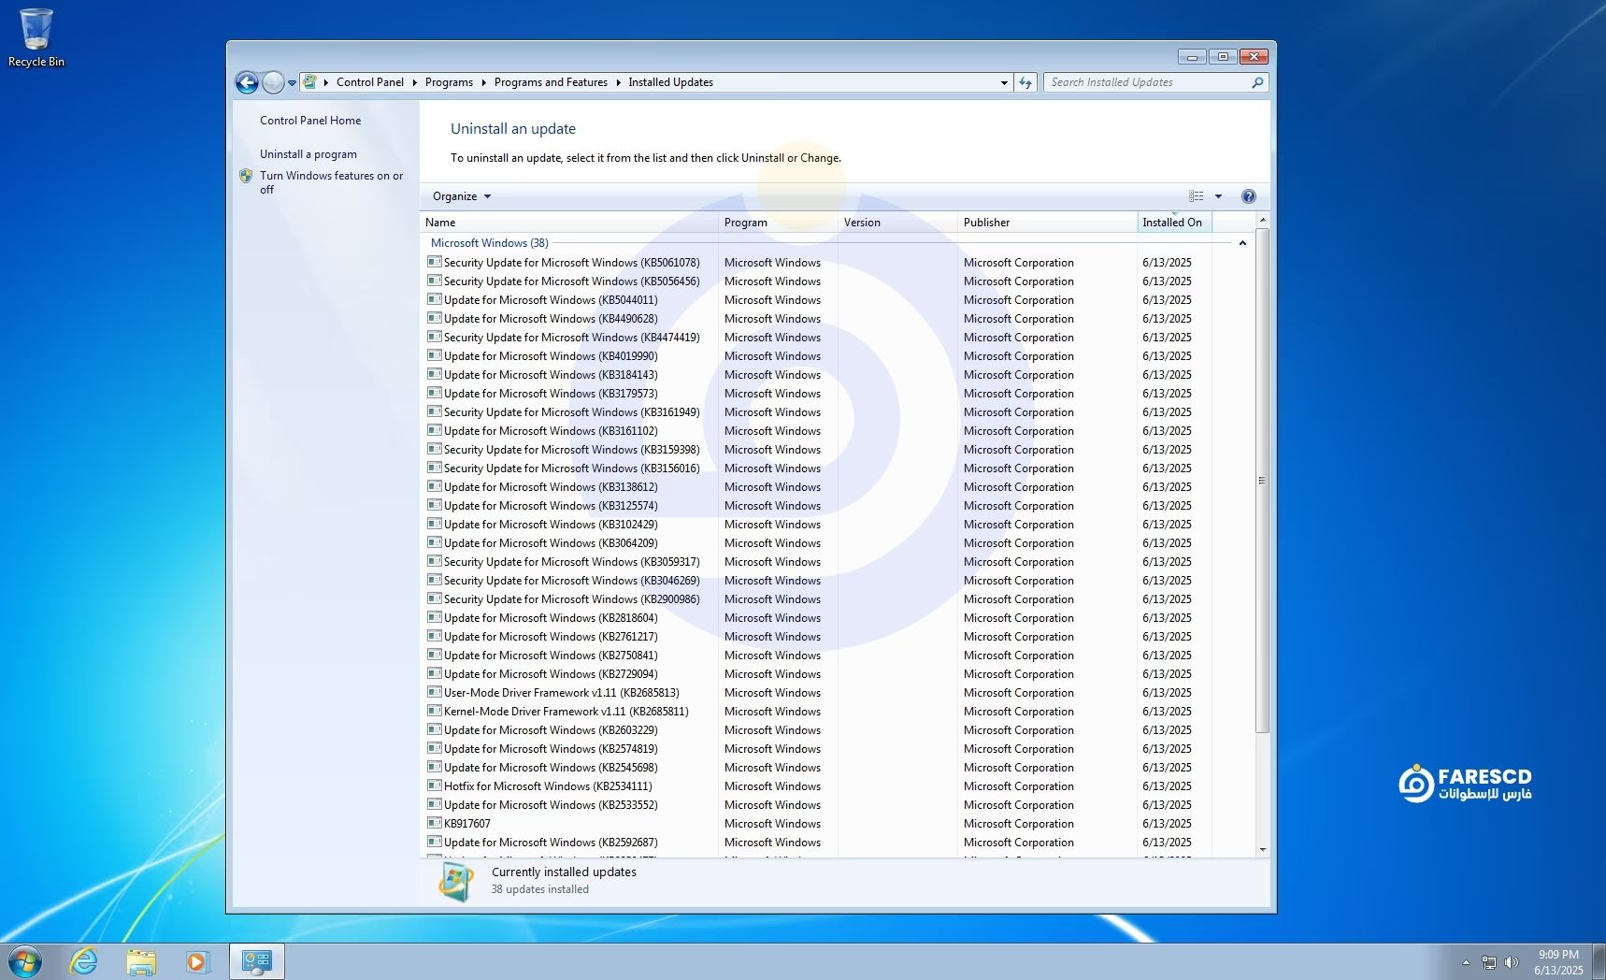Click the vertical scrollbar thumb
1606x980 pixels.
click(1262, 481)
